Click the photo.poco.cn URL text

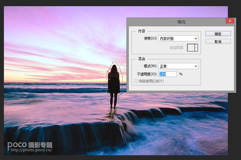(x=30, y=150)
